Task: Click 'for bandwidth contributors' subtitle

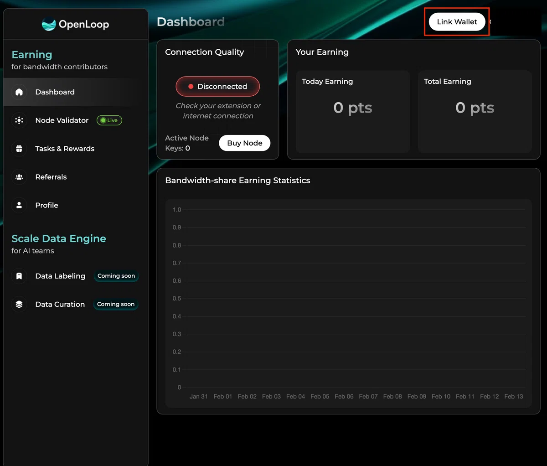Action: click(60, 67)
